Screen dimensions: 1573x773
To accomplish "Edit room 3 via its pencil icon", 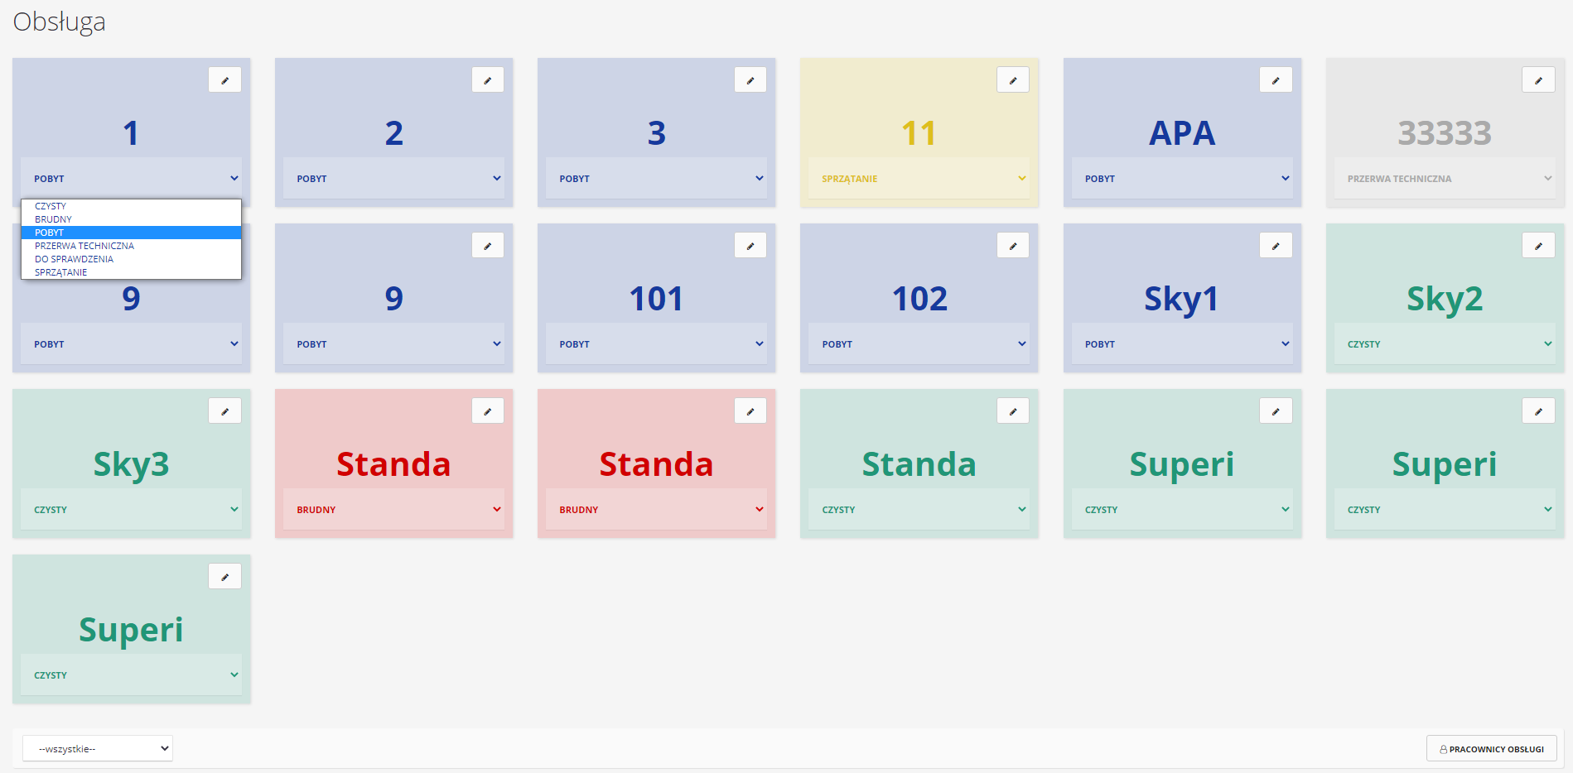I will tap(750, 80).
